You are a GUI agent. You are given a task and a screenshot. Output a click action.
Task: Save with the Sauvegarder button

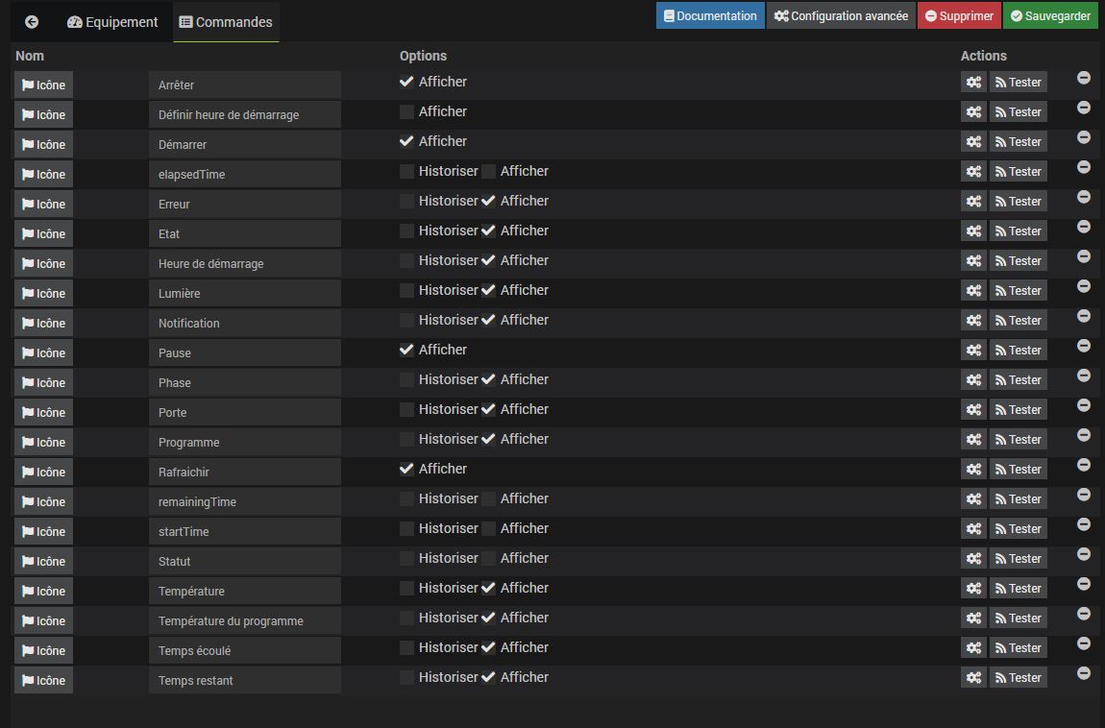pos(1051,15)
